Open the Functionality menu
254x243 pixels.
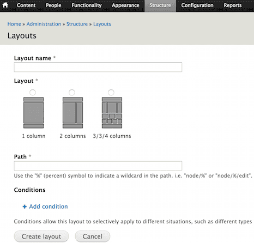pyautogui.click(x=87, y=5)
